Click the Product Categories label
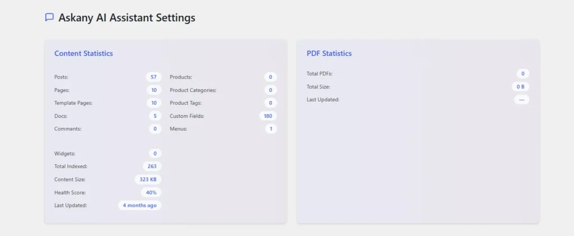 click(193, 90)
